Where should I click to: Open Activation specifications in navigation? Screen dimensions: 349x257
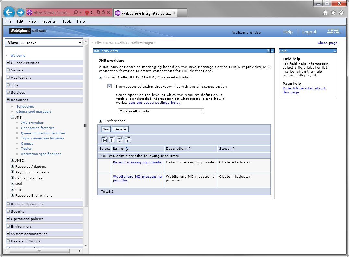(41, 154)
